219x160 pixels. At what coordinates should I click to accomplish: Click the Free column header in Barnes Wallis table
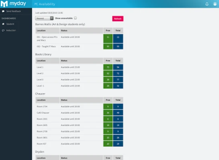tap(108, 30)
